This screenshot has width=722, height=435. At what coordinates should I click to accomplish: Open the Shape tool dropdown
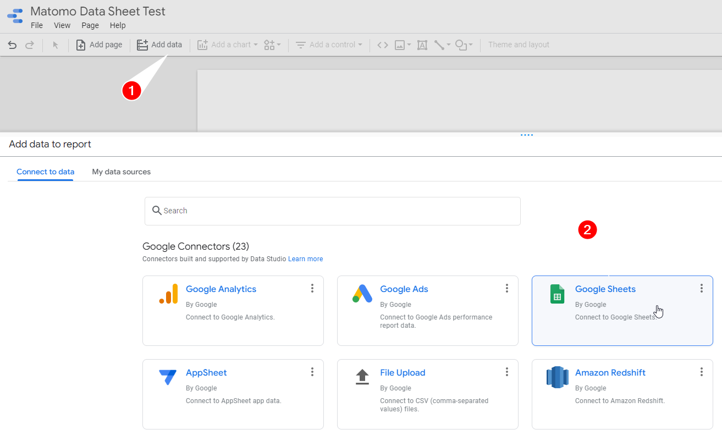pyautogui.click(x=464, y=45)
